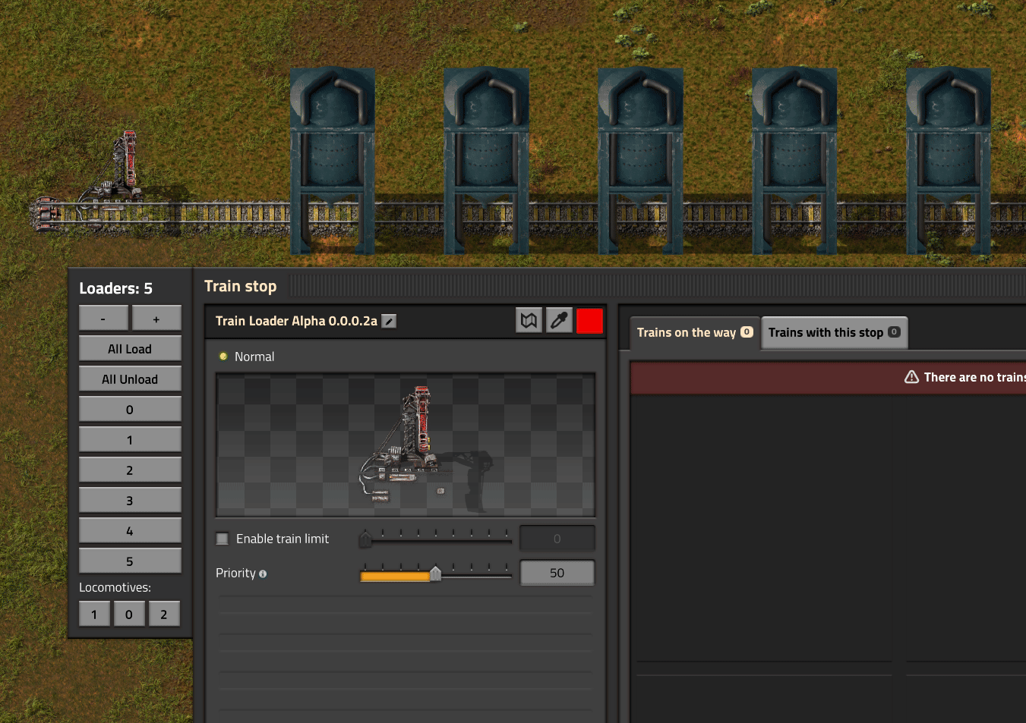Set locomotives to 1
The image size is (1026, 723).
click(94, 615)
